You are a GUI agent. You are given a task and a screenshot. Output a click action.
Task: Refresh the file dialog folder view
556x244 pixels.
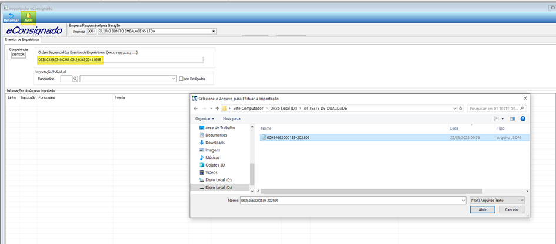(x=461, y=109)
